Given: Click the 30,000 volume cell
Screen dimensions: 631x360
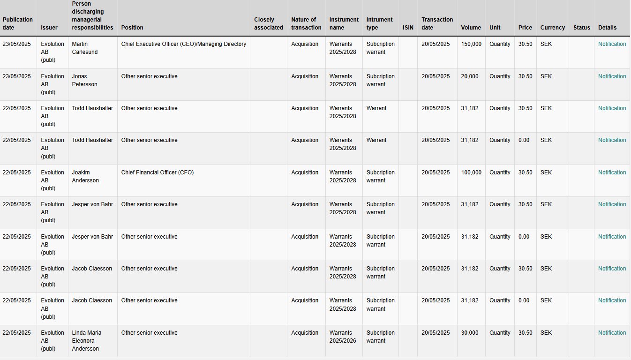Looking at the screenshot, I should (470, 333).
